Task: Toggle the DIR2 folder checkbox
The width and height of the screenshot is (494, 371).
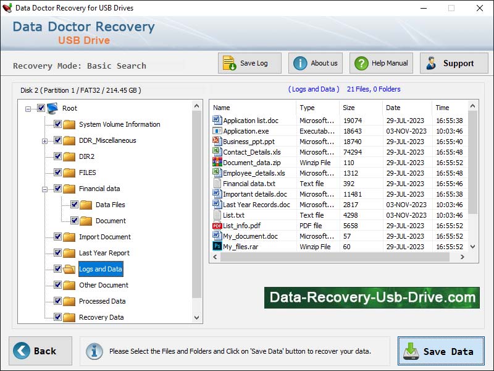Action: 56,156
